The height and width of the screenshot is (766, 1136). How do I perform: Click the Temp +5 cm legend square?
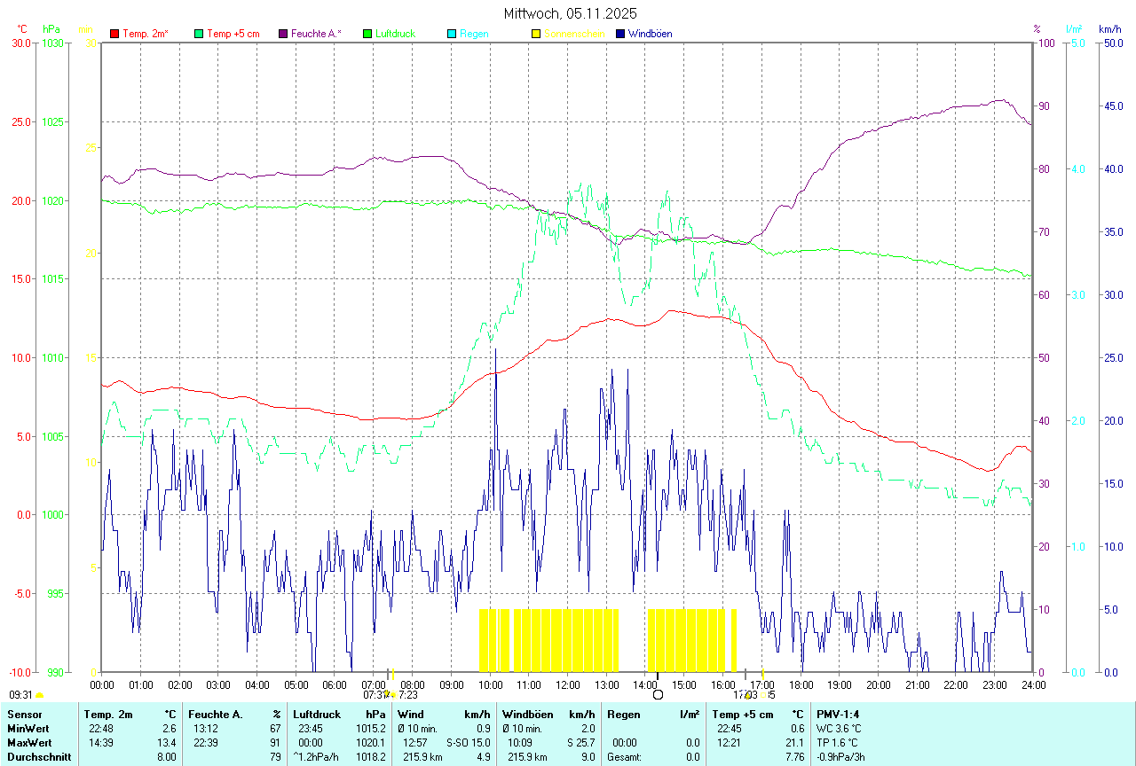click(199, 34)
